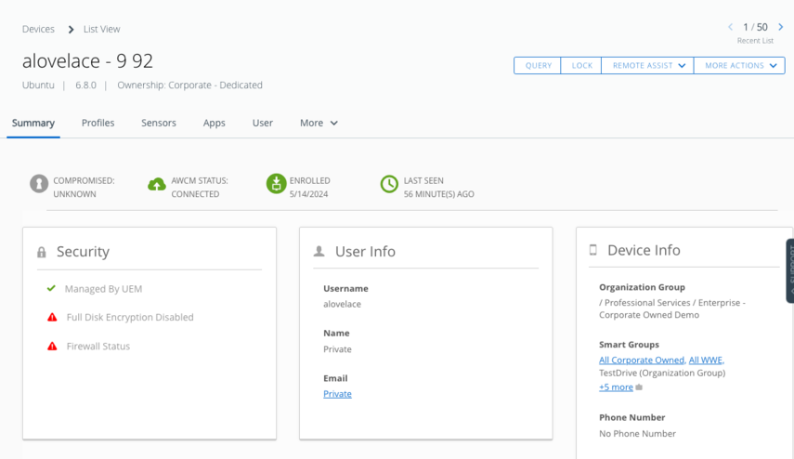Show the +5 more smart groups
The height and width of the screenshot is (459, 794).
click(x=616, y=387)
